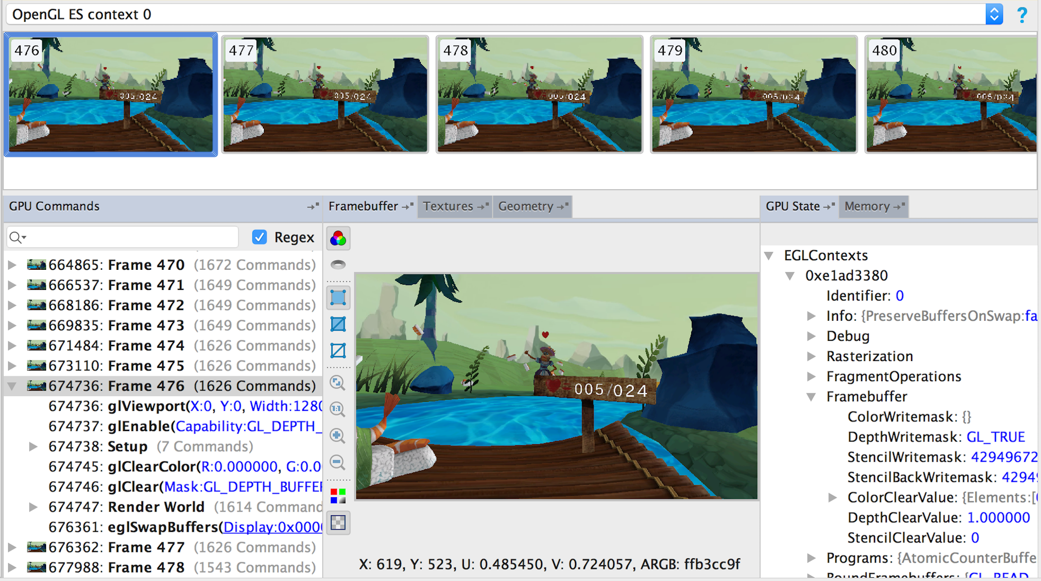The image size is (1041, 581).
Task: Select shaded with wireframe overlay mode
Action: (x=338, y=324)
